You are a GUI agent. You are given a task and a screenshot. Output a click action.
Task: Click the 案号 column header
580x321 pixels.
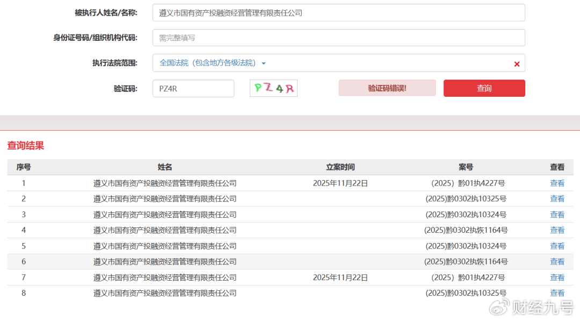click(466, 167)
